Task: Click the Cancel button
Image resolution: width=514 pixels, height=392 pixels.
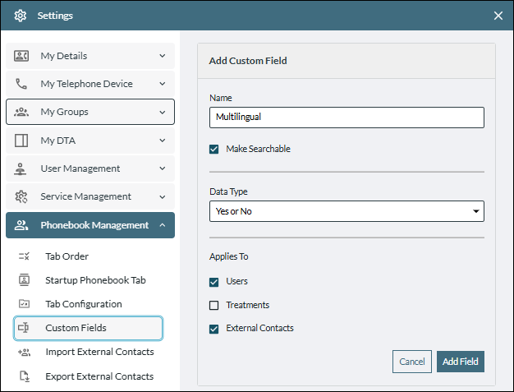Action: tap(412, 362)
